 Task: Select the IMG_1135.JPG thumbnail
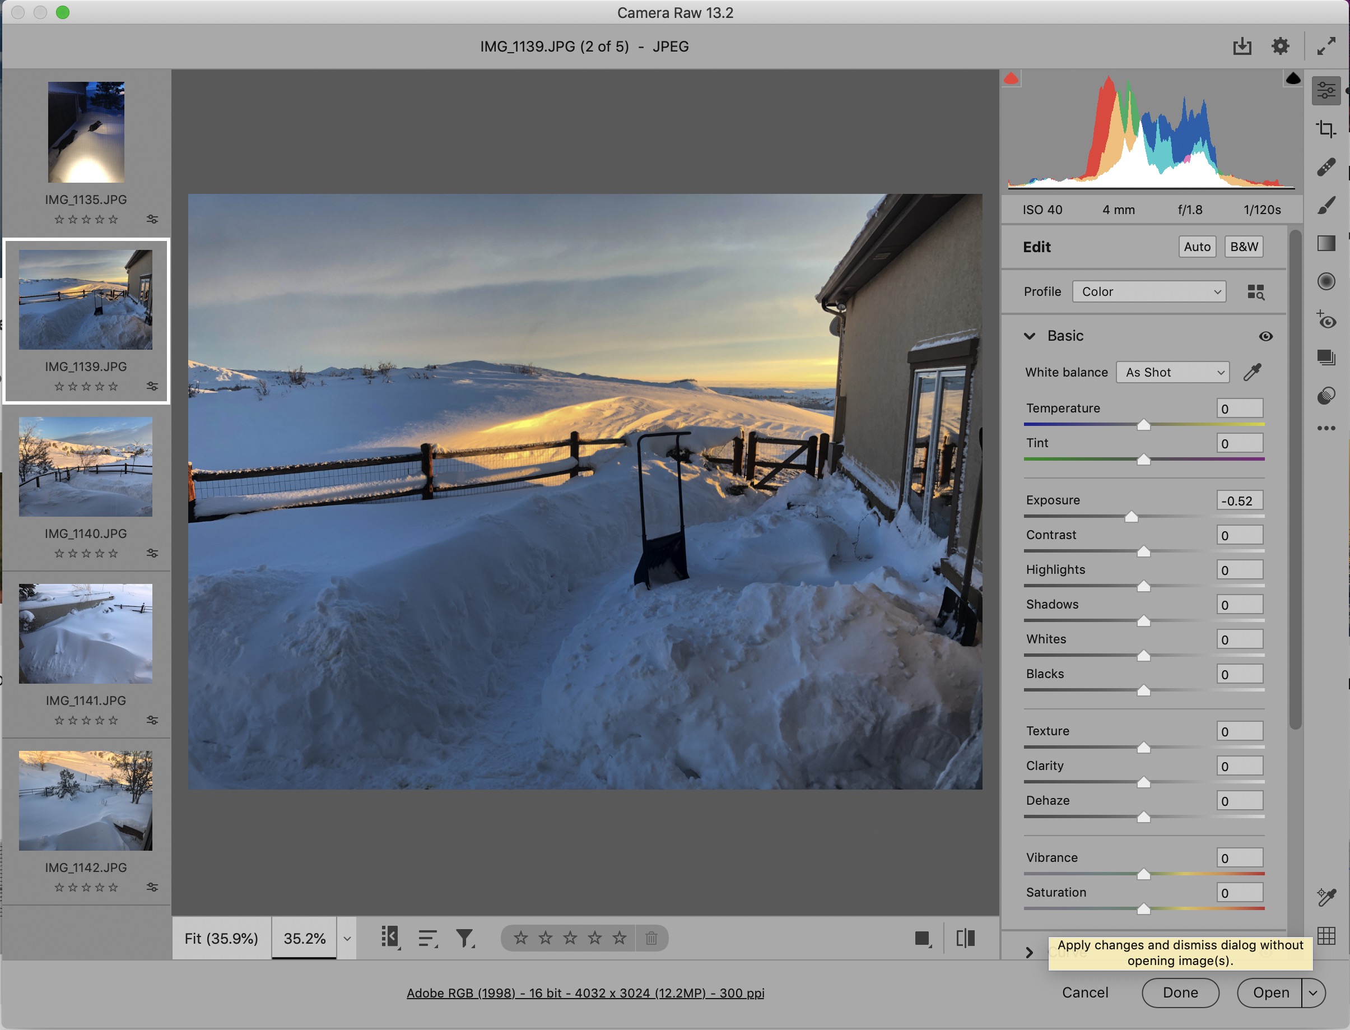(x=86, y=132)
